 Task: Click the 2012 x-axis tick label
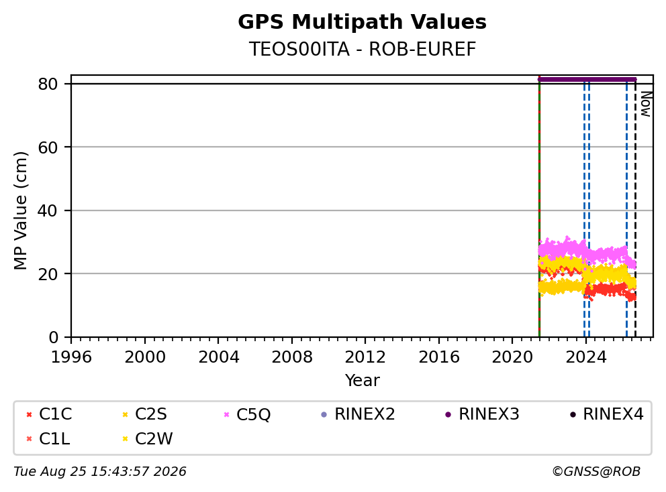(x=365, y=357)
